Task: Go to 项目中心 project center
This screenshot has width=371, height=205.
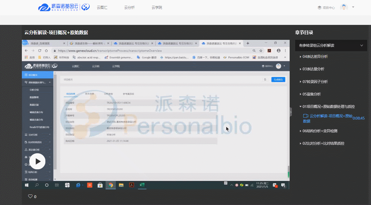Action: pyautogui.click(x=326, y=8)
